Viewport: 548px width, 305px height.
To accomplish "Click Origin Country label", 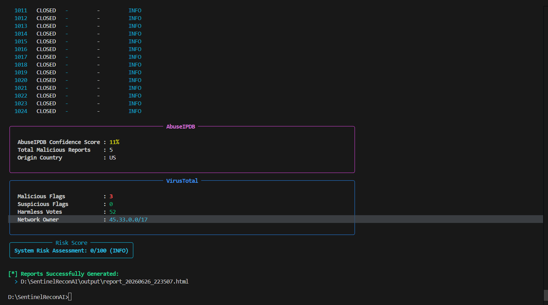I will (40, 158).
